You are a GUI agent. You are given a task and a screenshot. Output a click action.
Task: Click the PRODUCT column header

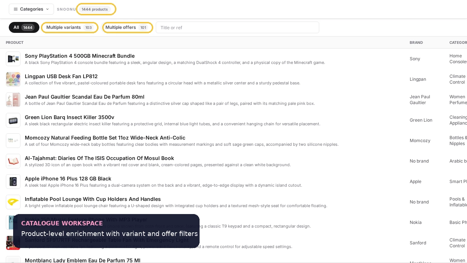15,43
